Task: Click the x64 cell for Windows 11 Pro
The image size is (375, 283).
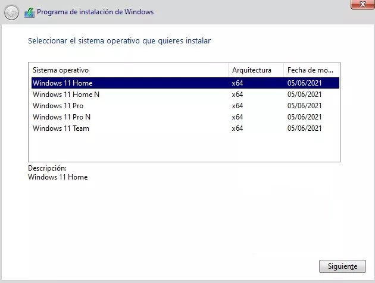Action: (x=237, y=106)
